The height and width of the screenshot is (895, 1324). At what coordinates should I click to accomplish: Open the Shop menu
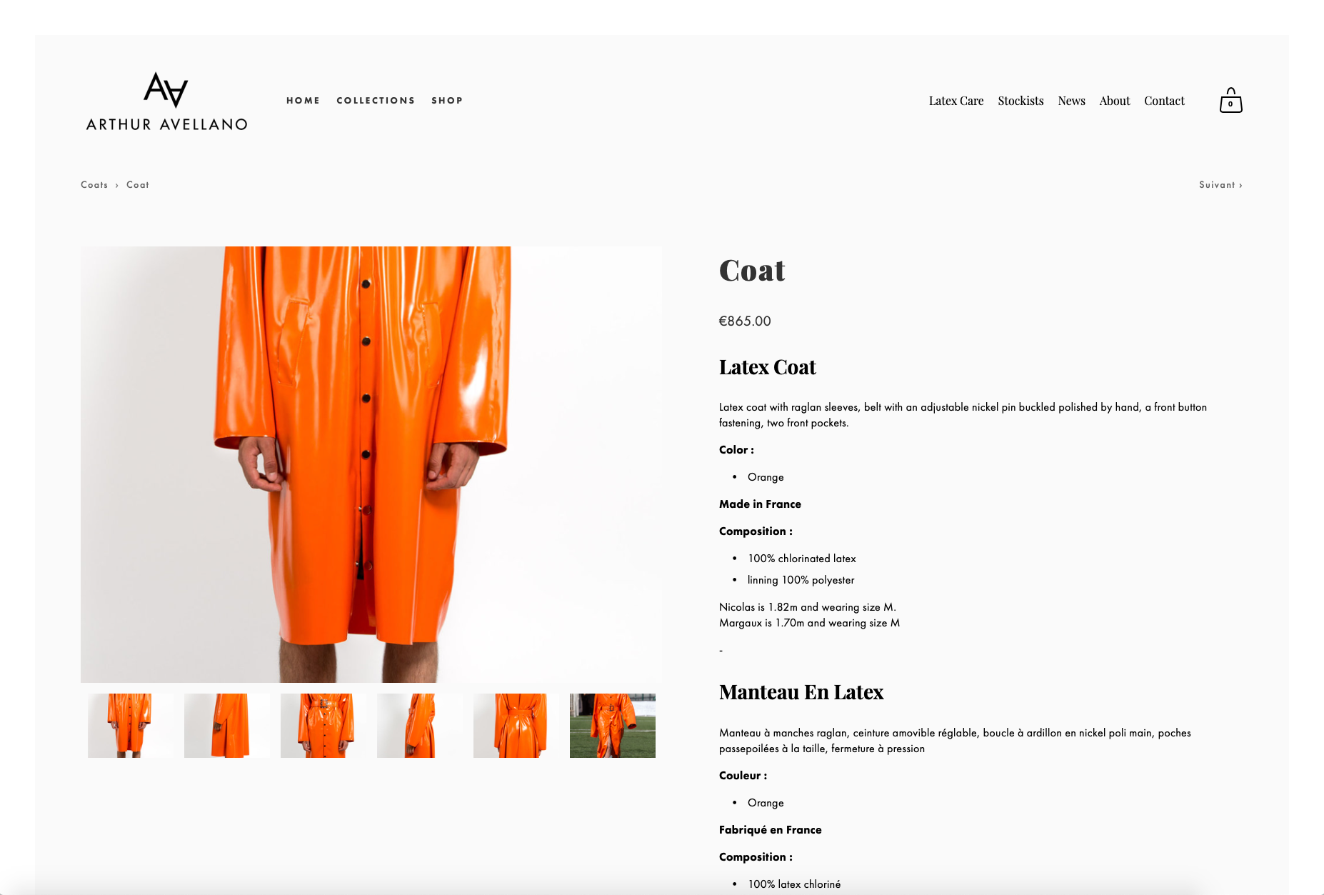447,101
